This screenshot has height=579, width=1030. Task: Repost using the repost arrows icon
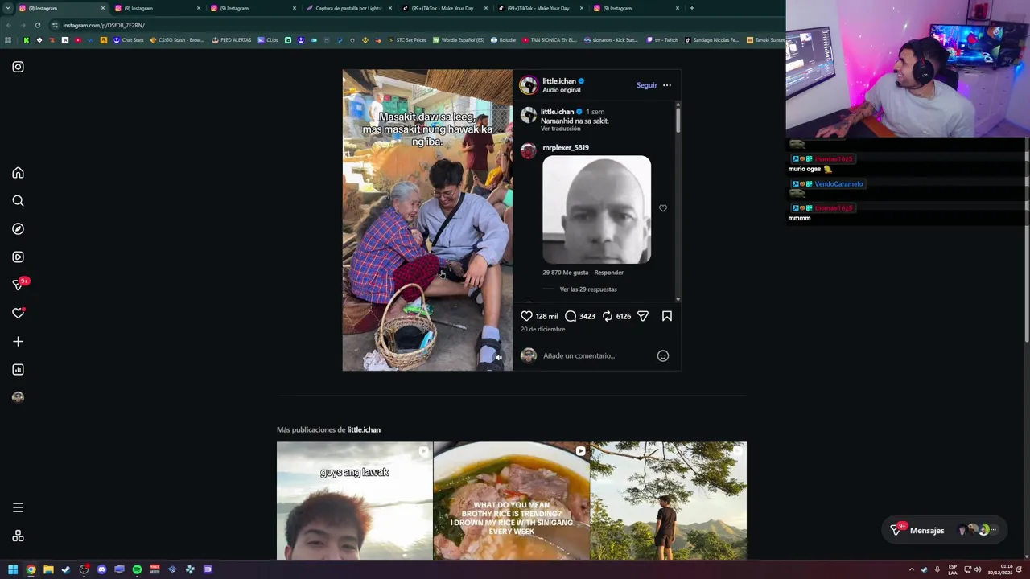pyautogui.click(x=608, y=316)
